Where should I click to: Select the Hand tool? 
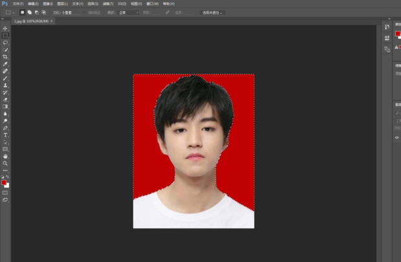[x=5, y=156]
